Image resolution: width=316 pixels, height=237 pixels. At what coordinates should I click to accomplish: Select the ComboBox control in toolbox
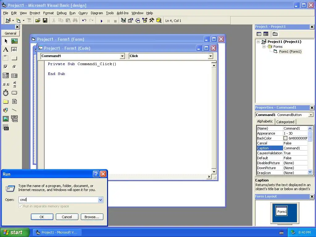6,76
